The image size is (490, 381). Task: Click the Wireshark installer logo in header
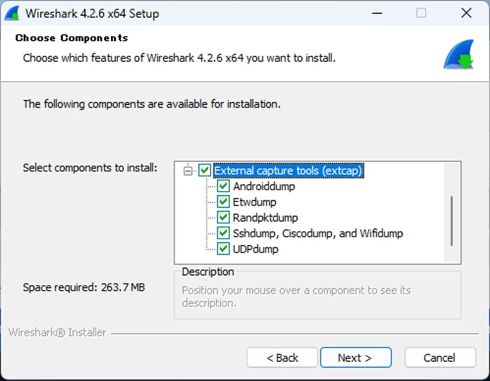[458, 55]
